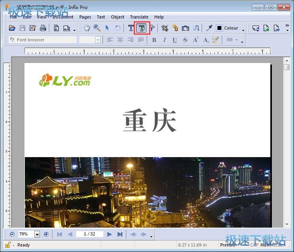Image resolution: width=294 pixels, height=252 pixels.
Task: Toggle Strikethrough formatting
Action: click(x=185, y=40)
